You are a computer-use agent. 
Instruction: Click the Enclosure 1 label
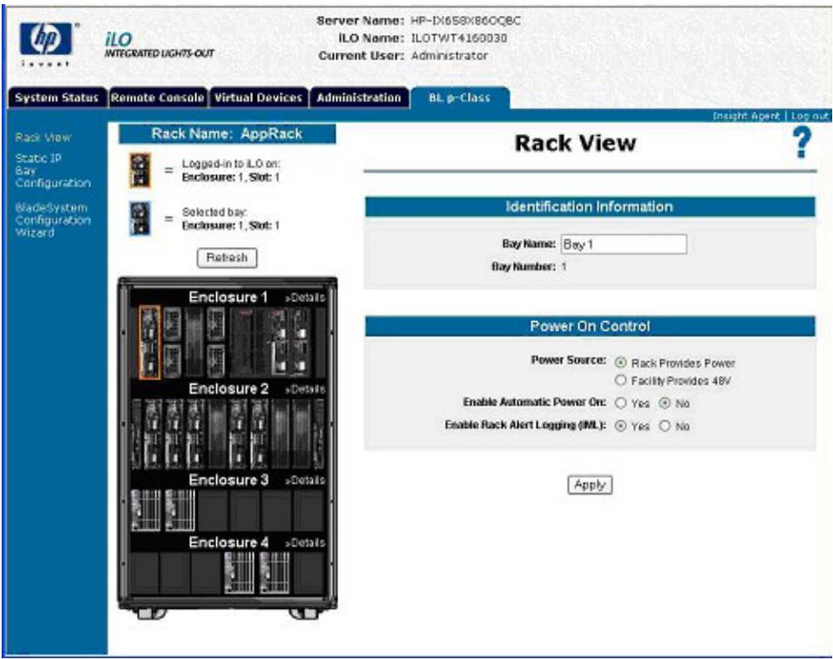[x=229, y=297]
